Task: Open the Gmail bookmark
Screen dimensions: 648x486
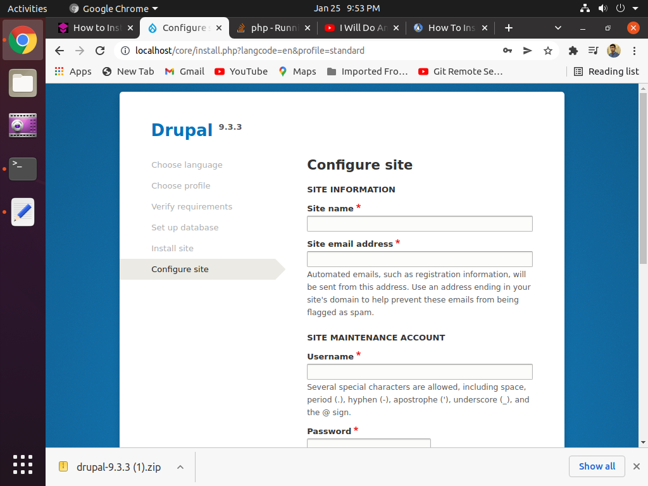Action: 185,72
